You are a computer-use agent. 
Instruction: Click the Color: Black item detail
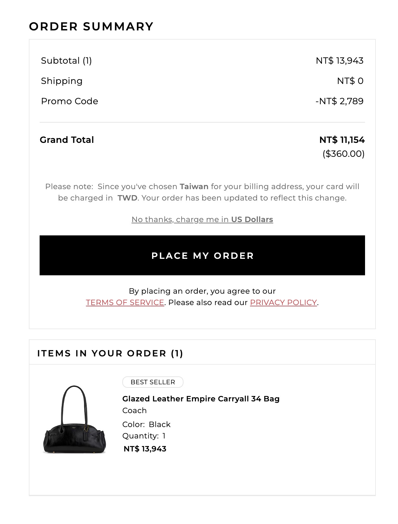pos(146,425)
